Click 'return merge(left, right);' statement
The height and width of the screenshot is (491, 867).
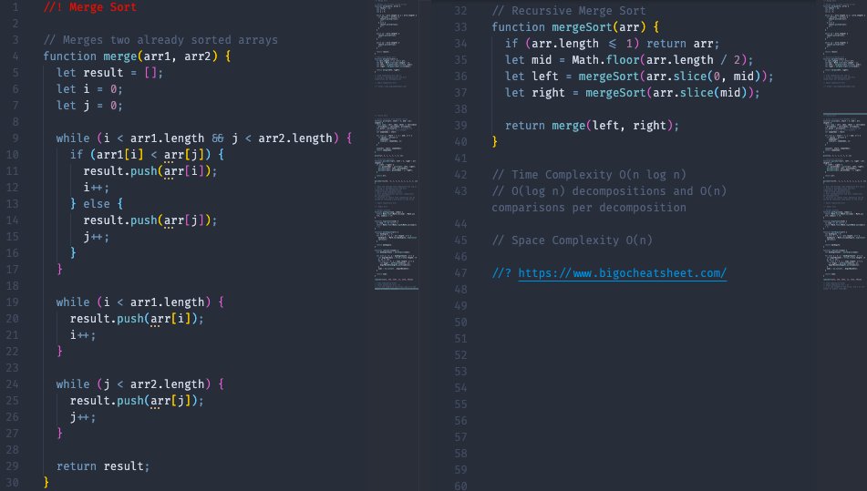(x=592, y=126)
